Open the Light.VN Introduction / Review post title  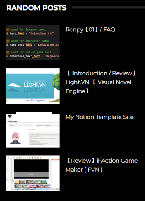point(101,82)
